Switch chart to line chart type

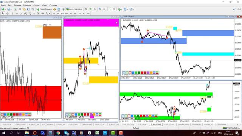tap(95, 9)
